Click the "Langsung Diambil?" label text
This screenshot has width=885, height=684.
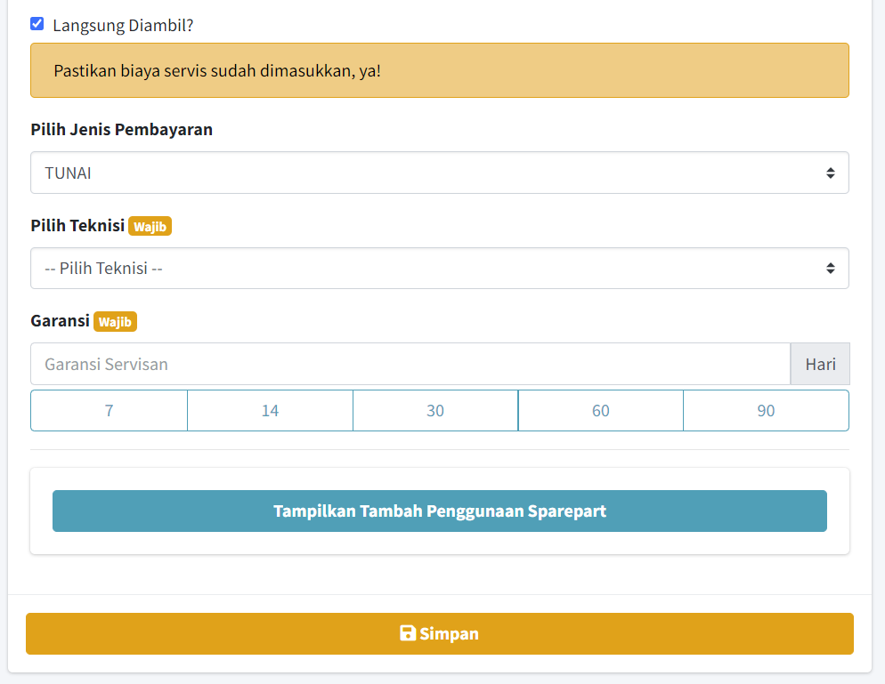coord(123,25)
